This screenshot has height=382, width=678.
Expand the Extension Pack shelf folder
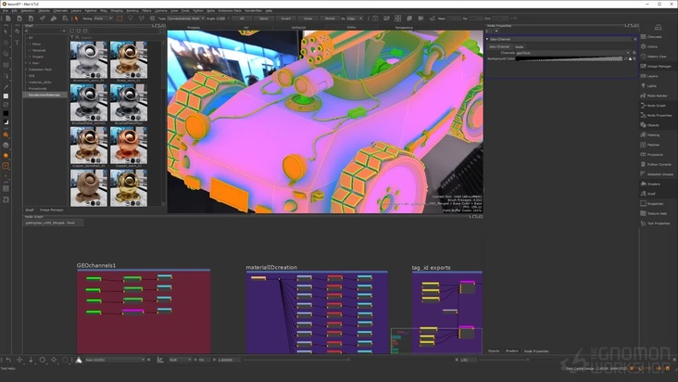26,69
